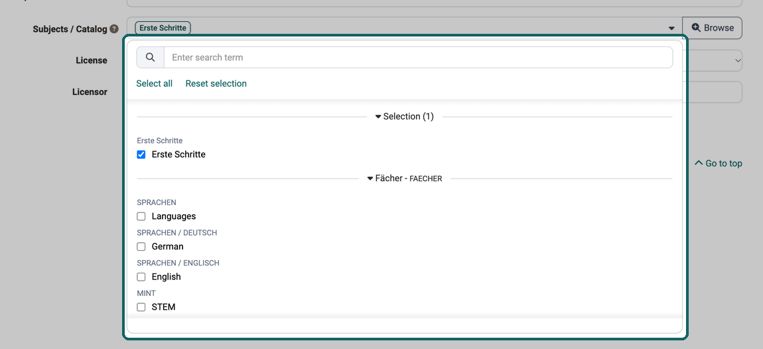The image size is (763, 349).
Task: Check the STEM checkbox
Action: 141,307
